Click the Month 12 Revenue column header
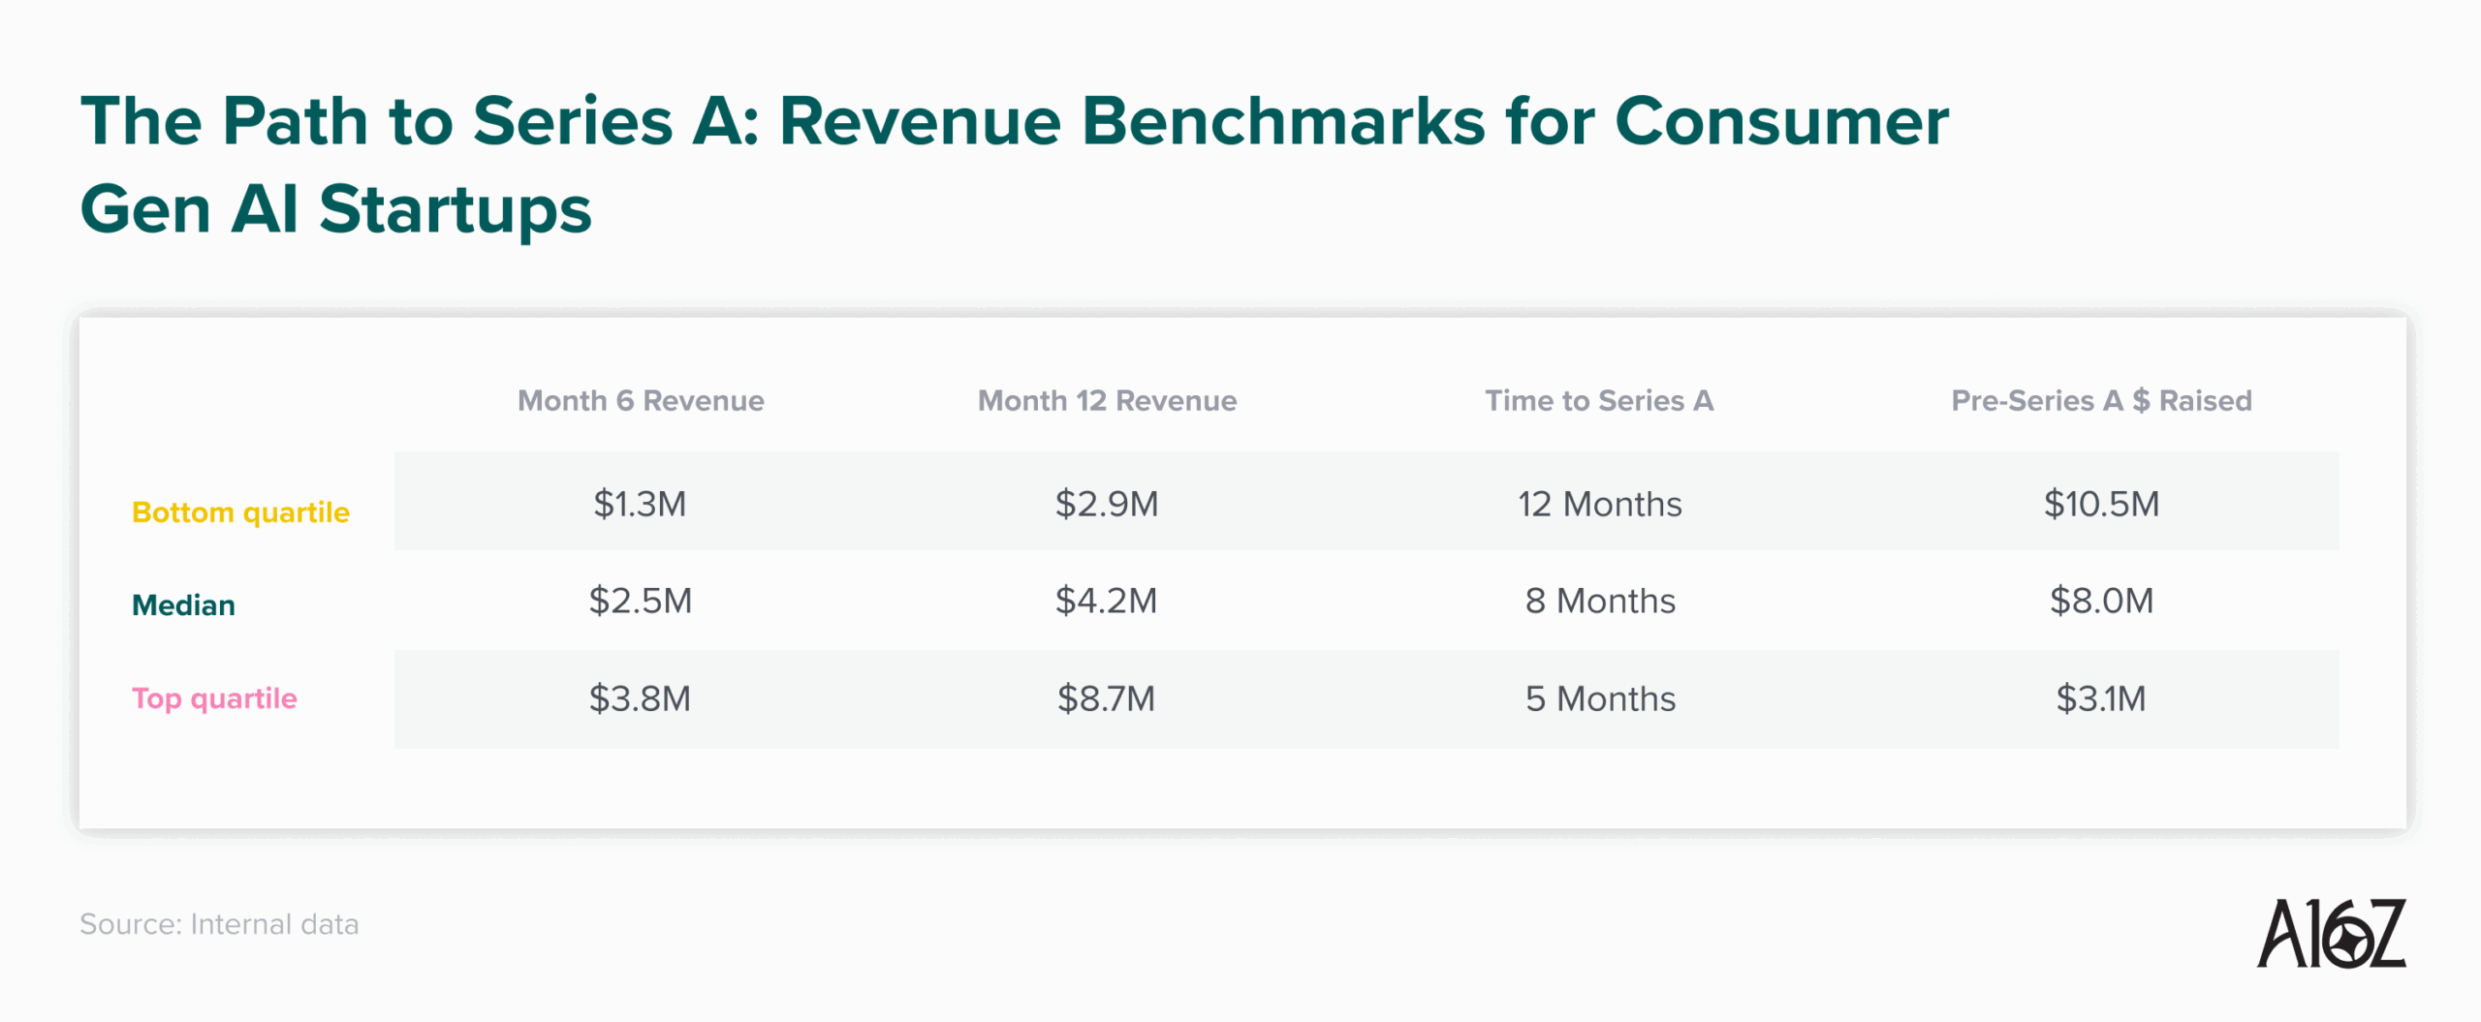Viewport: 2481px width, 1022px height. [x=1107, y=400]
